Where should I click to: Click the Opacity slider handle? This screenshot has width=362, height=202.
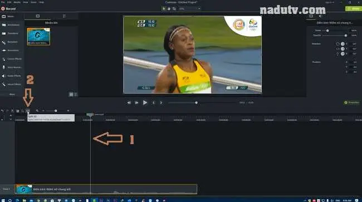click(346, 36)
